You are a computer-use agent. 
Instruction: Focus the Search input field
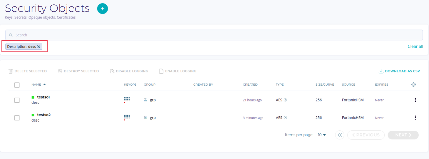pyautogui.click(x=214, y=35)
